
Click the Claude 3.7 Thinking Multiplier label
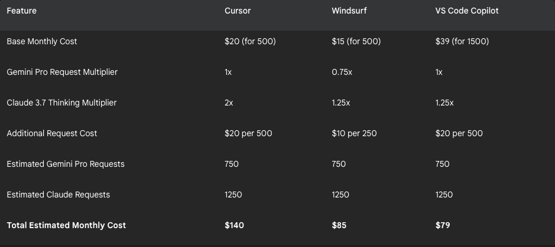61,103
